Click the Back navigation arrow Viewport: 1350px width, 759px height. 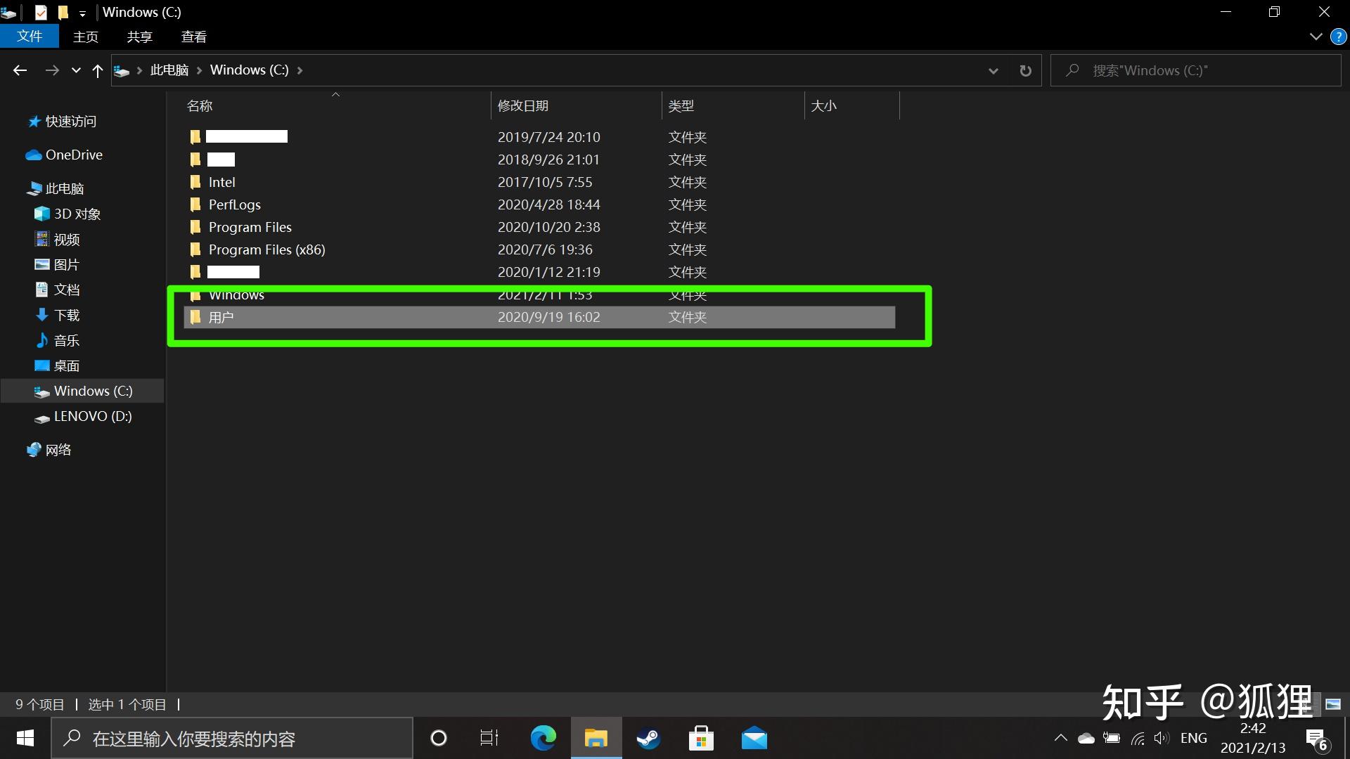pyautogui.click(x=20, y=70)
